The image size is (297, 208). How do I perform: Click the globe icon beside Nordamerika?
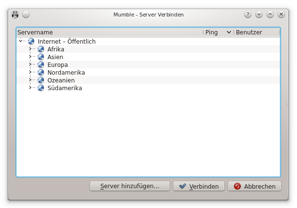41,72
